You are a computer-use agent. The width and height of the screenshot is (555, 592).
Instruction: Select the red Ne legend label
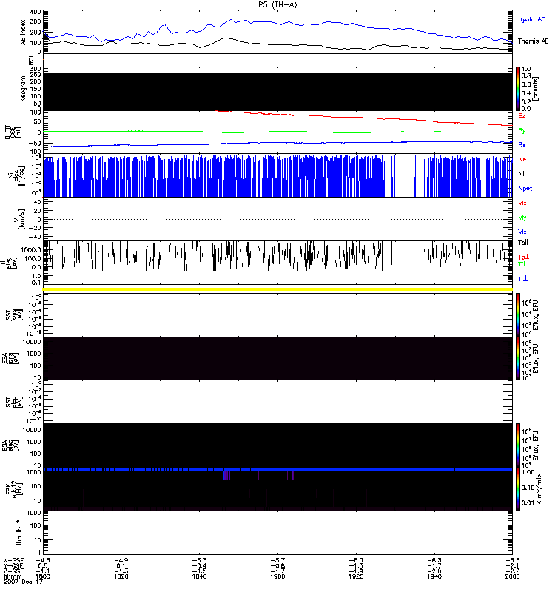[x=522, y=159]
